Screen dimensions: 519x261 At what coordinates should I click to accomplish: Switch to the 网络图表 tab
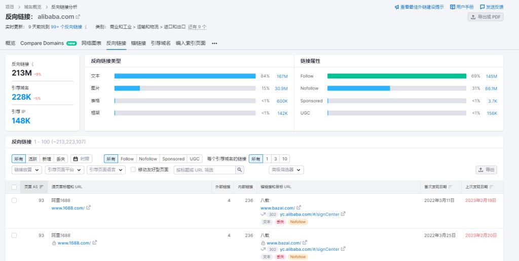(x=91, y=43)
